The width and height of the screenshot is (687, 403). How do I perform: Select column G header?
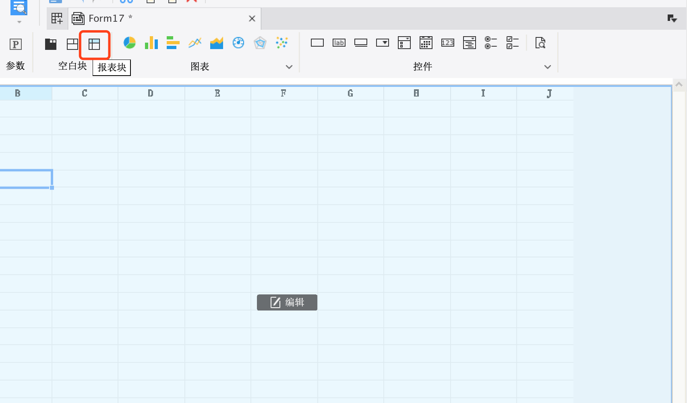(x=351, y=93)
